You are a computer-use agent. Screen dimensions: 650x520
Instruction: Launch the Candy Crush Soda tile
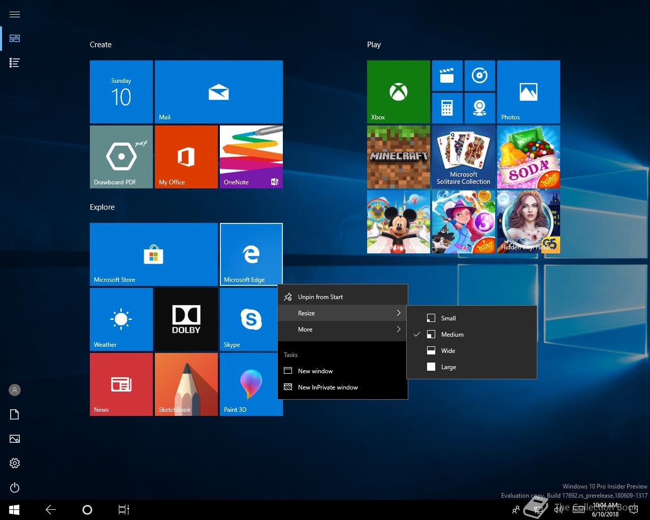(x=529, y=157)
